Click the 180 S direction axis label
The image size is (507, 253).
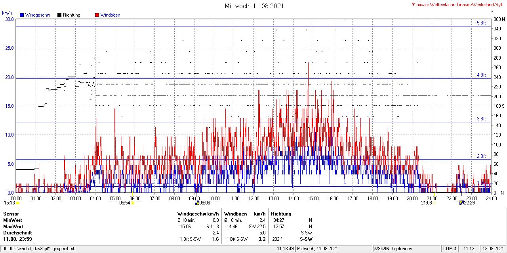click(499, 106)
